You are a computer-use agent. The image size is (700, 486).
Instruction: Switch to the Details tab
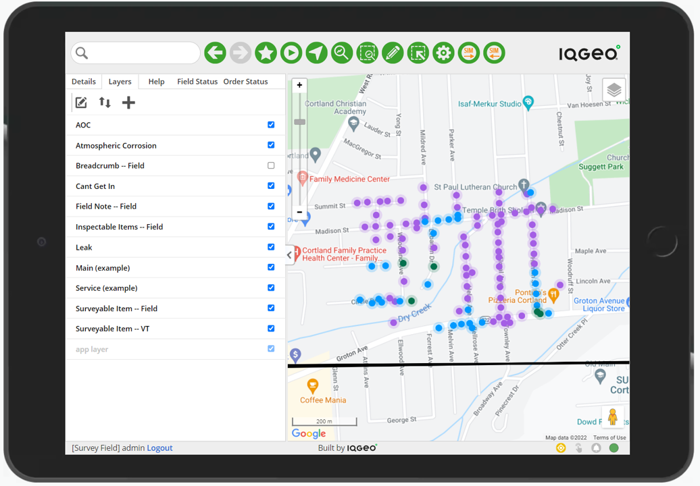(84, 82)
